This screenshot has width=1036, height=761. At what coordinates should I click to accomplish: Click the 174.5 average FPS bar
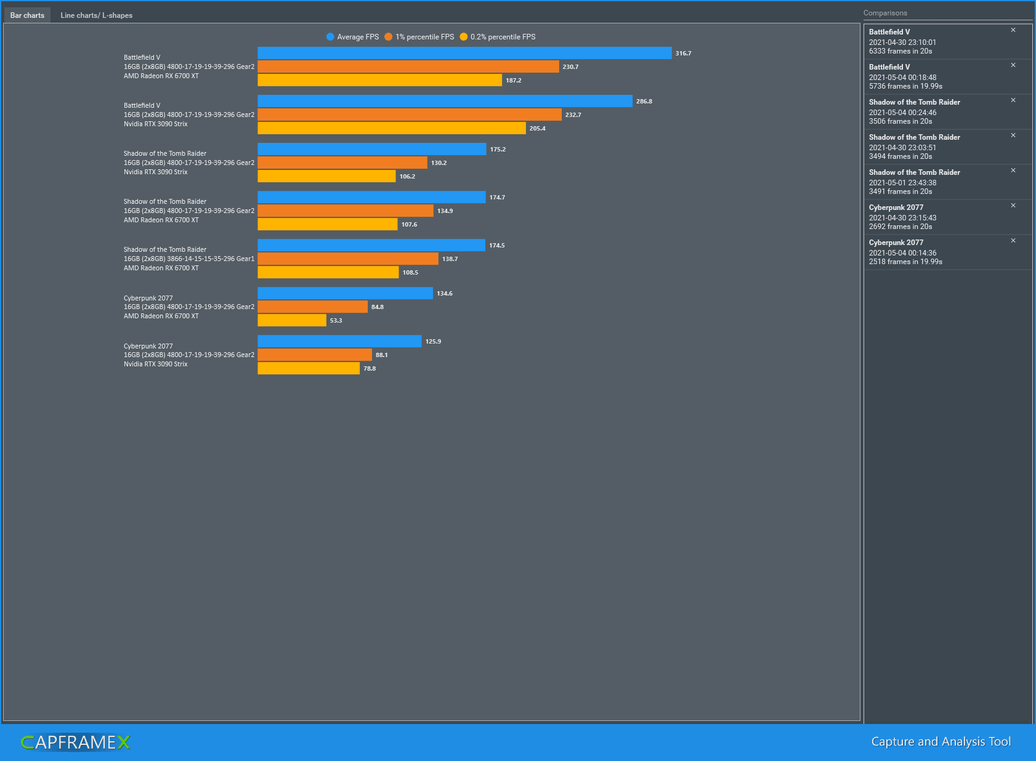[371, 245]
